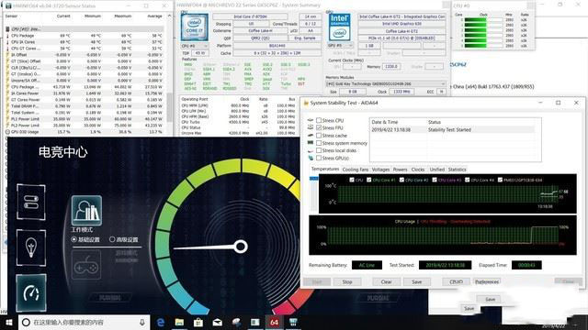Open the Mail app from the taskbar
The image size is (588, 330).
pyautogui.click(x=217, y=322)
